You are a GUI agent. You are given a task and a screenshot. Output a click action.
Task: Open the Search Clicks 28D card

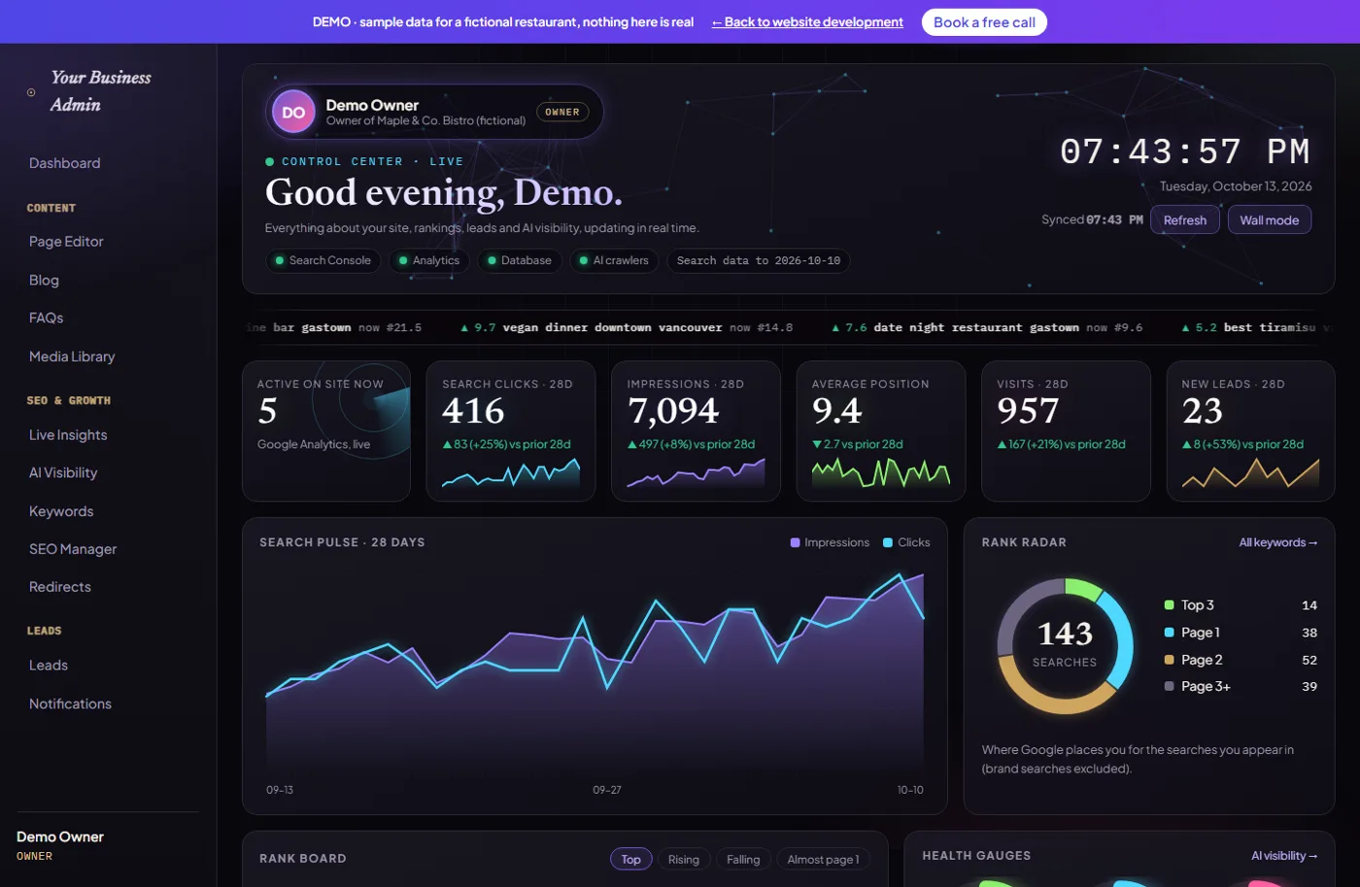tap(511, 431)
